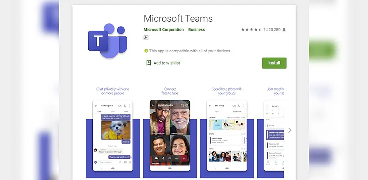Click the Install button
The image size is (368, 180).
coord(274,63)
